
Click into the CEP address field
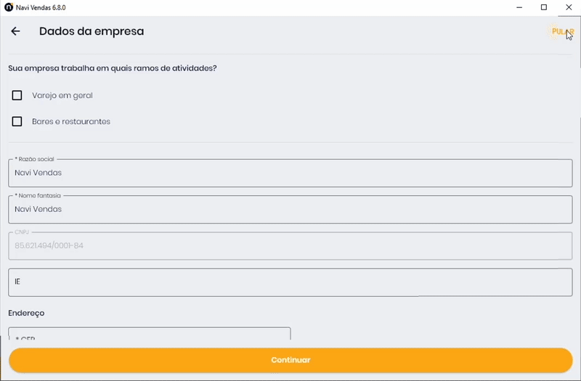pos(150,335)
